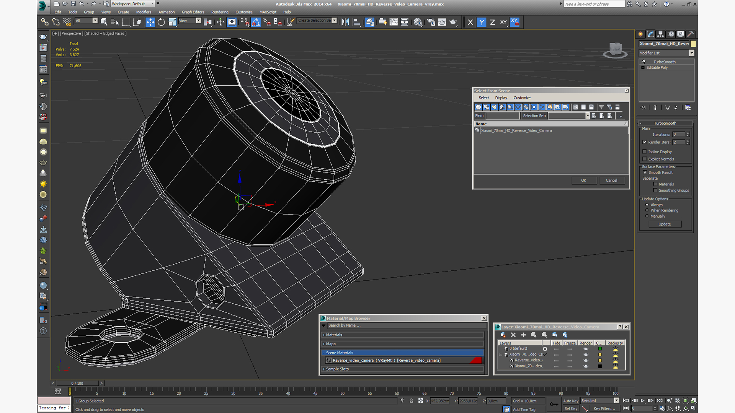Click the green color swatch of layer 0
735x413 pixels.
(600, 349)
